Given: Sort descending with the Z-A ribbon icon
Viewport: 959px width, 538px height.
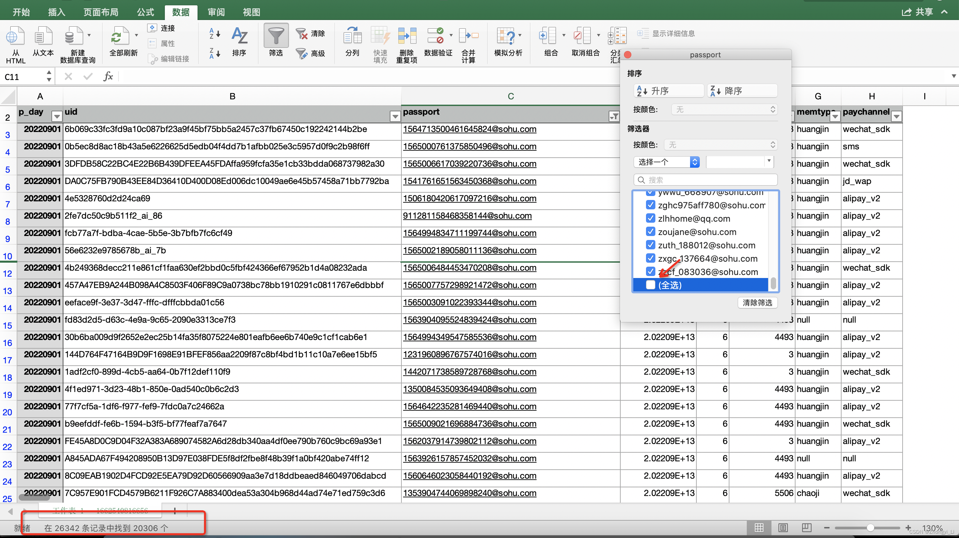Looking at the screenshot, I should click(x=215, y=54).
